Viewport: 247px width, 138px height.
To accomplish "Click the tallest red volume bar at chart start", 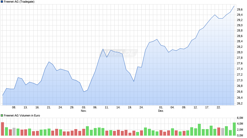I will [3, 129].
